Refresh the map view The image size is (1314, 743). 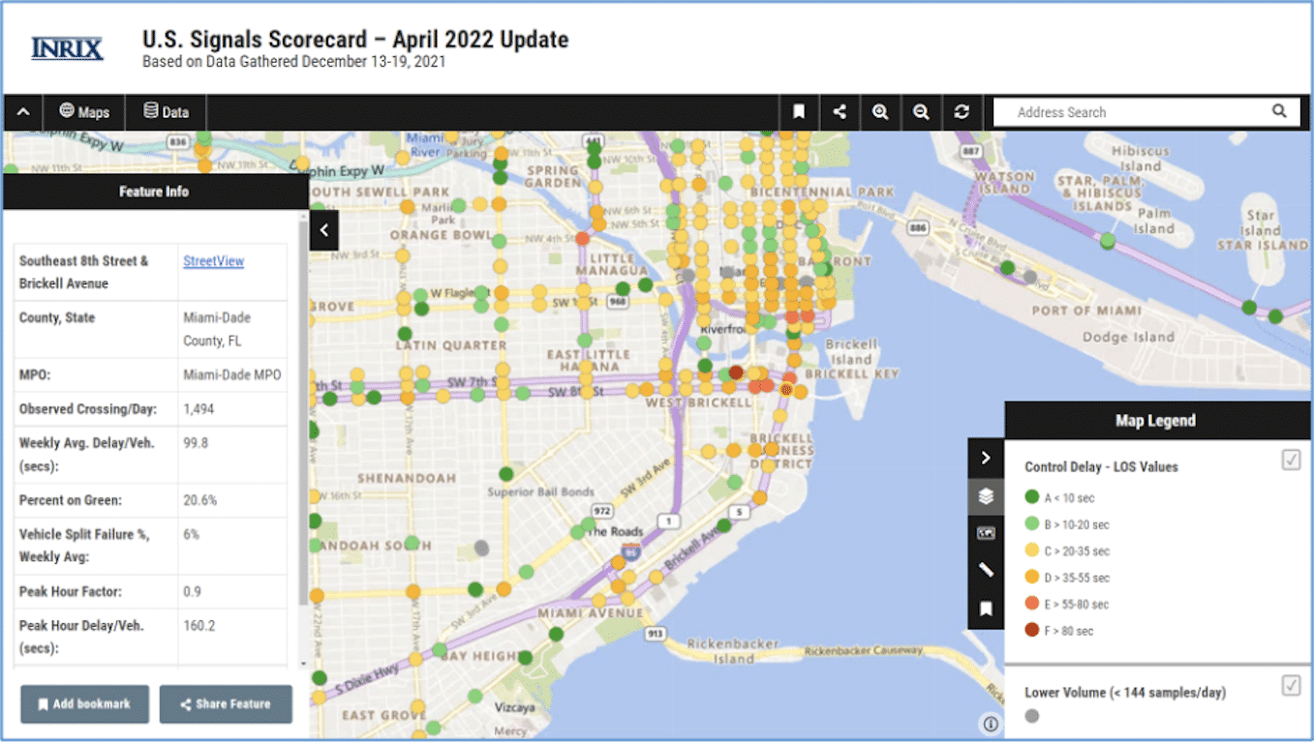[x=962, y=112]
